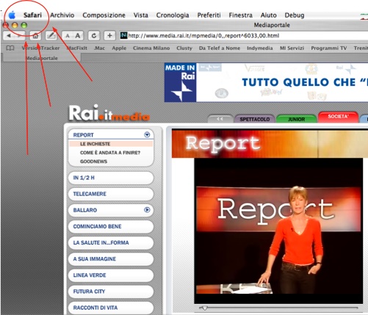The width and height of the screenshot is (368, 315).
Task: Expand the BALLARO section arrow
Action: pos(147,210)
